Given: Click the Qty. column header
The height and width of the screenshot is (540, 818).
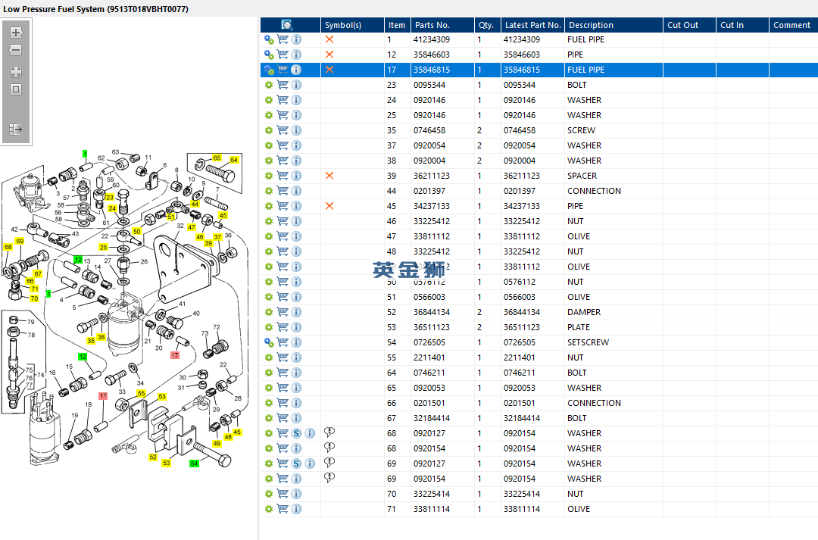Looking at the screenshot, I should click(487, 25).
